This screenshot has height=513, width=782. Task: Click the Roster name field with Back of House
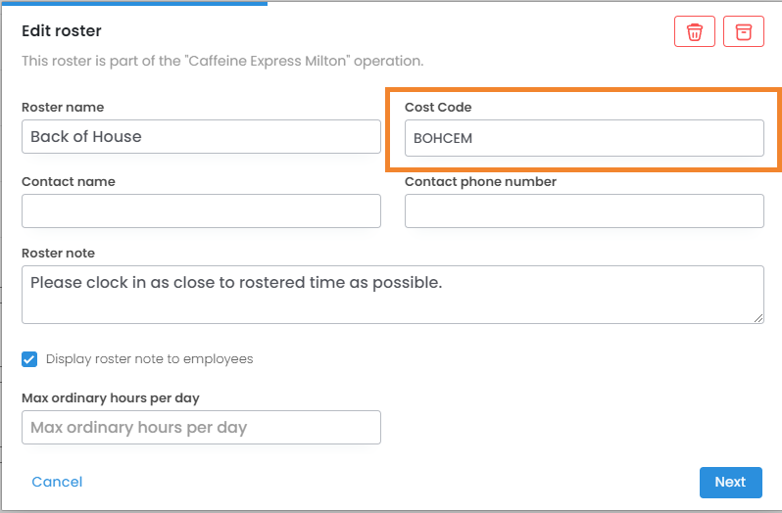(x=201, y=137)
